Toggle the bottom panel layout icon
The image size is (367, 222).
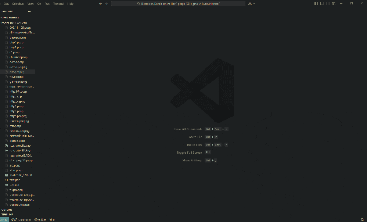click(x=322, y=4)
